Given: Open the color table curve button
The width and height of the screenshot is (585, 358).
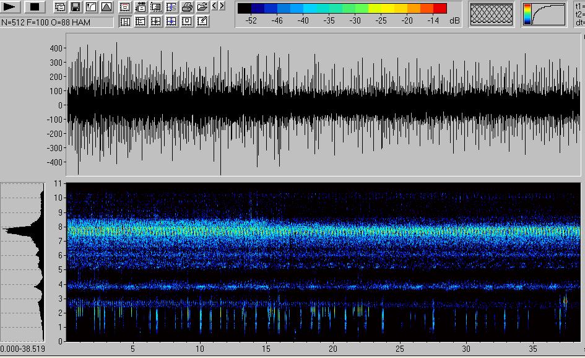Looking at the screenshot, I should coord(544,14).
